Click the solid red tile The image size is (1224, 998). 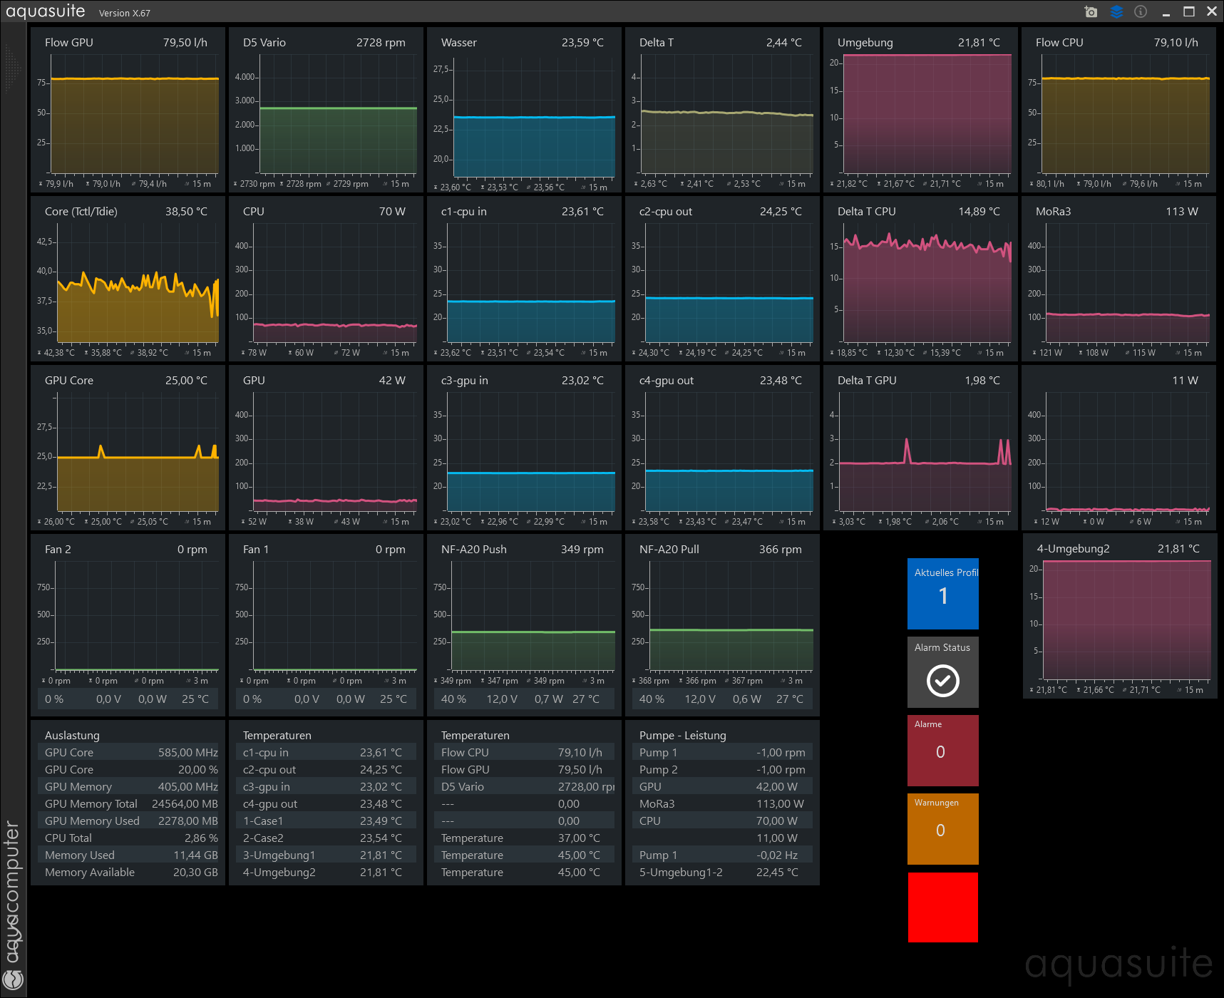click(x=943, y=907)
